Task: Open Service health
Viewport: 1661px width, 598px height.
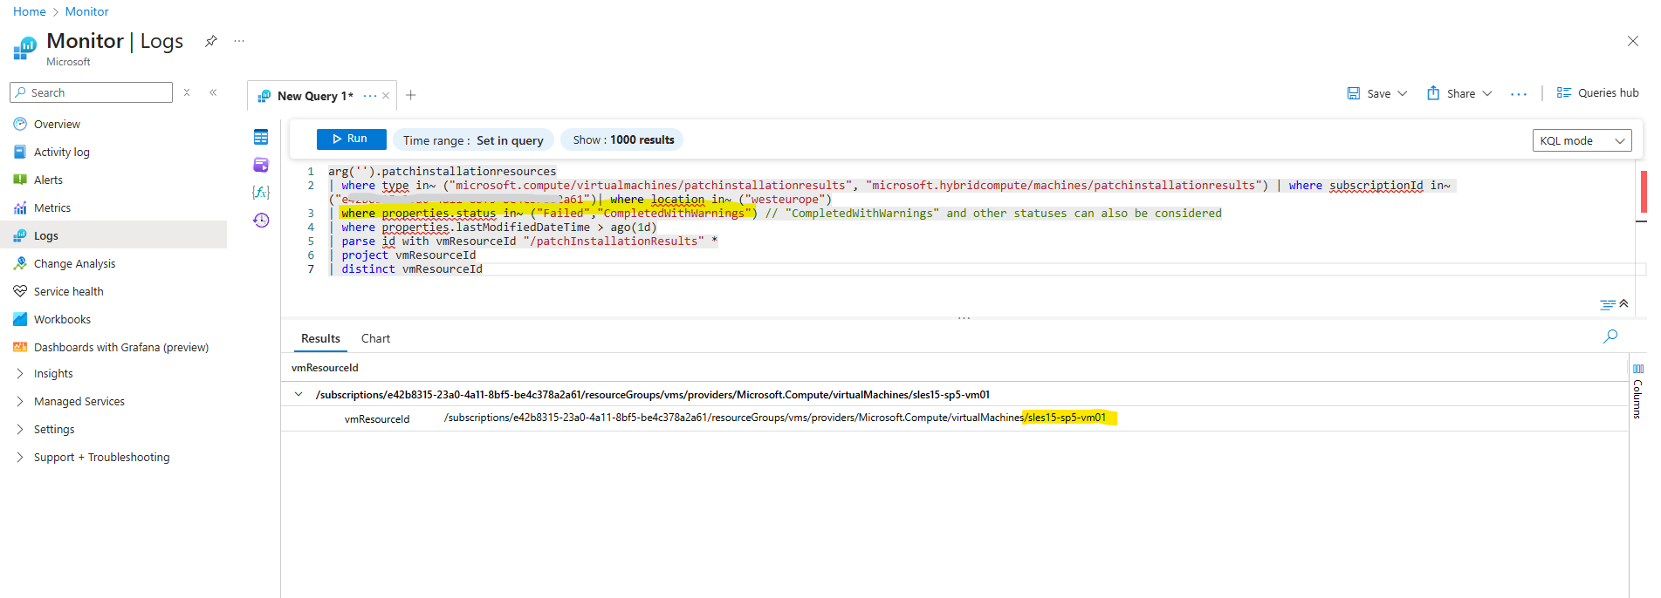Action: pos(68,292)
